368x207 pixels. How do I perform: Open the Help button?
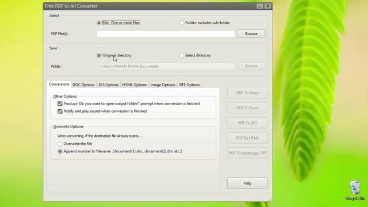tap(247, 183)
